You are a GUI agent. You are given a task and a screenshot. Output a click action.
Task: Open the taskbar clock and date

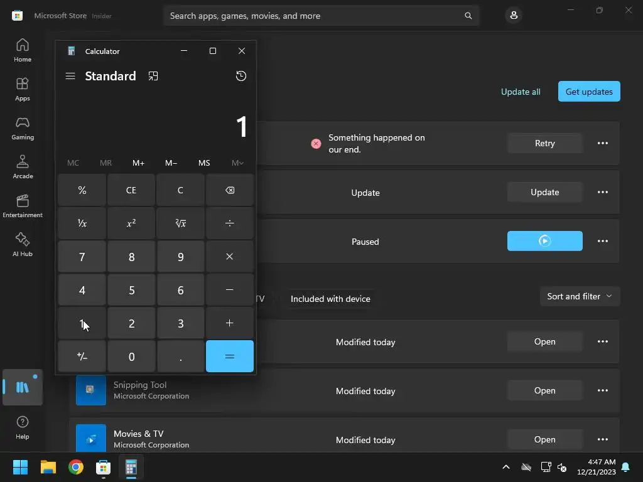click(x=597, y=467)
